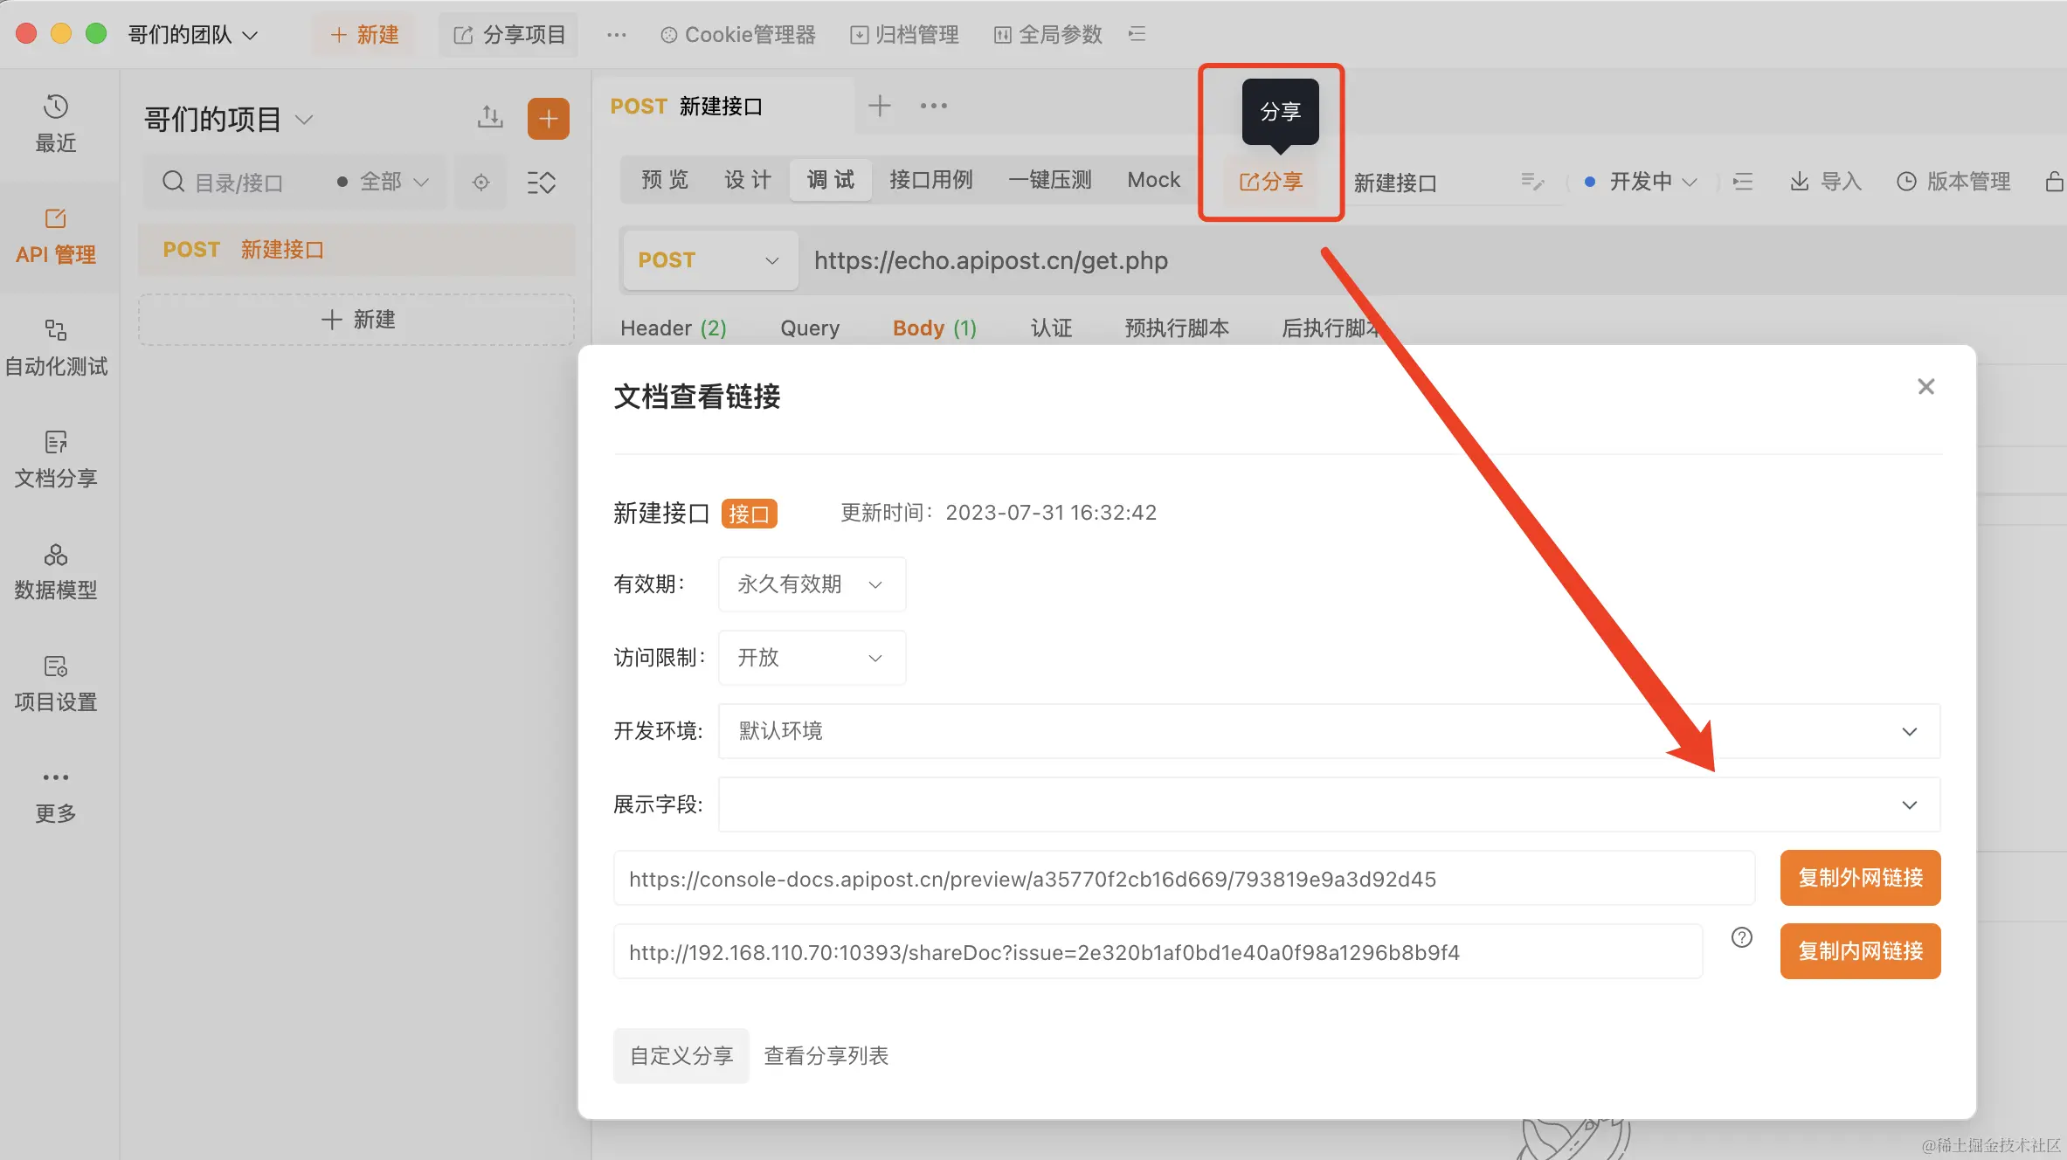Screen dimensions: 2067x1160
Task: Click the external docs URL field
Action: click(x=1183, y=879)
